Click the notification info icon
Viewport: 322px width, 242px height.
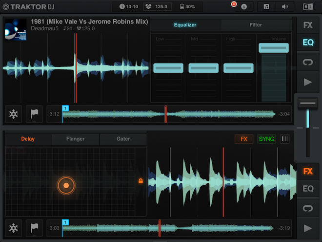(x=244, y=7)
